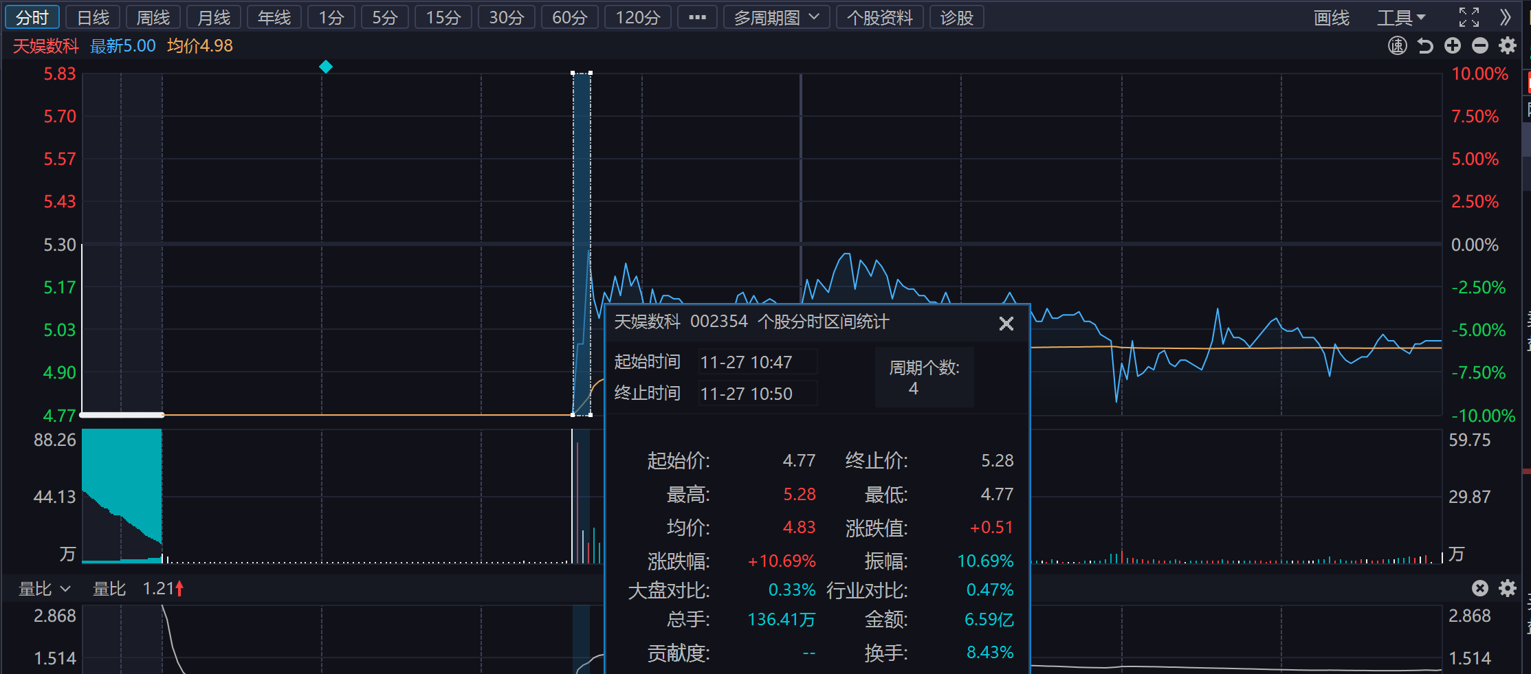This screenshot has width=1531, height=674.
Task: Close the 个股分时区间统计 popup
Action: coord(1006,324)
